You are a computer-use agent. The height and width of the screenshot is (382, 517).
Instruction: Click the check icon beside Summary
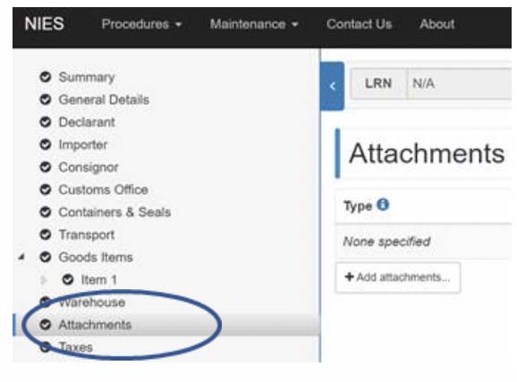[46, 77]
